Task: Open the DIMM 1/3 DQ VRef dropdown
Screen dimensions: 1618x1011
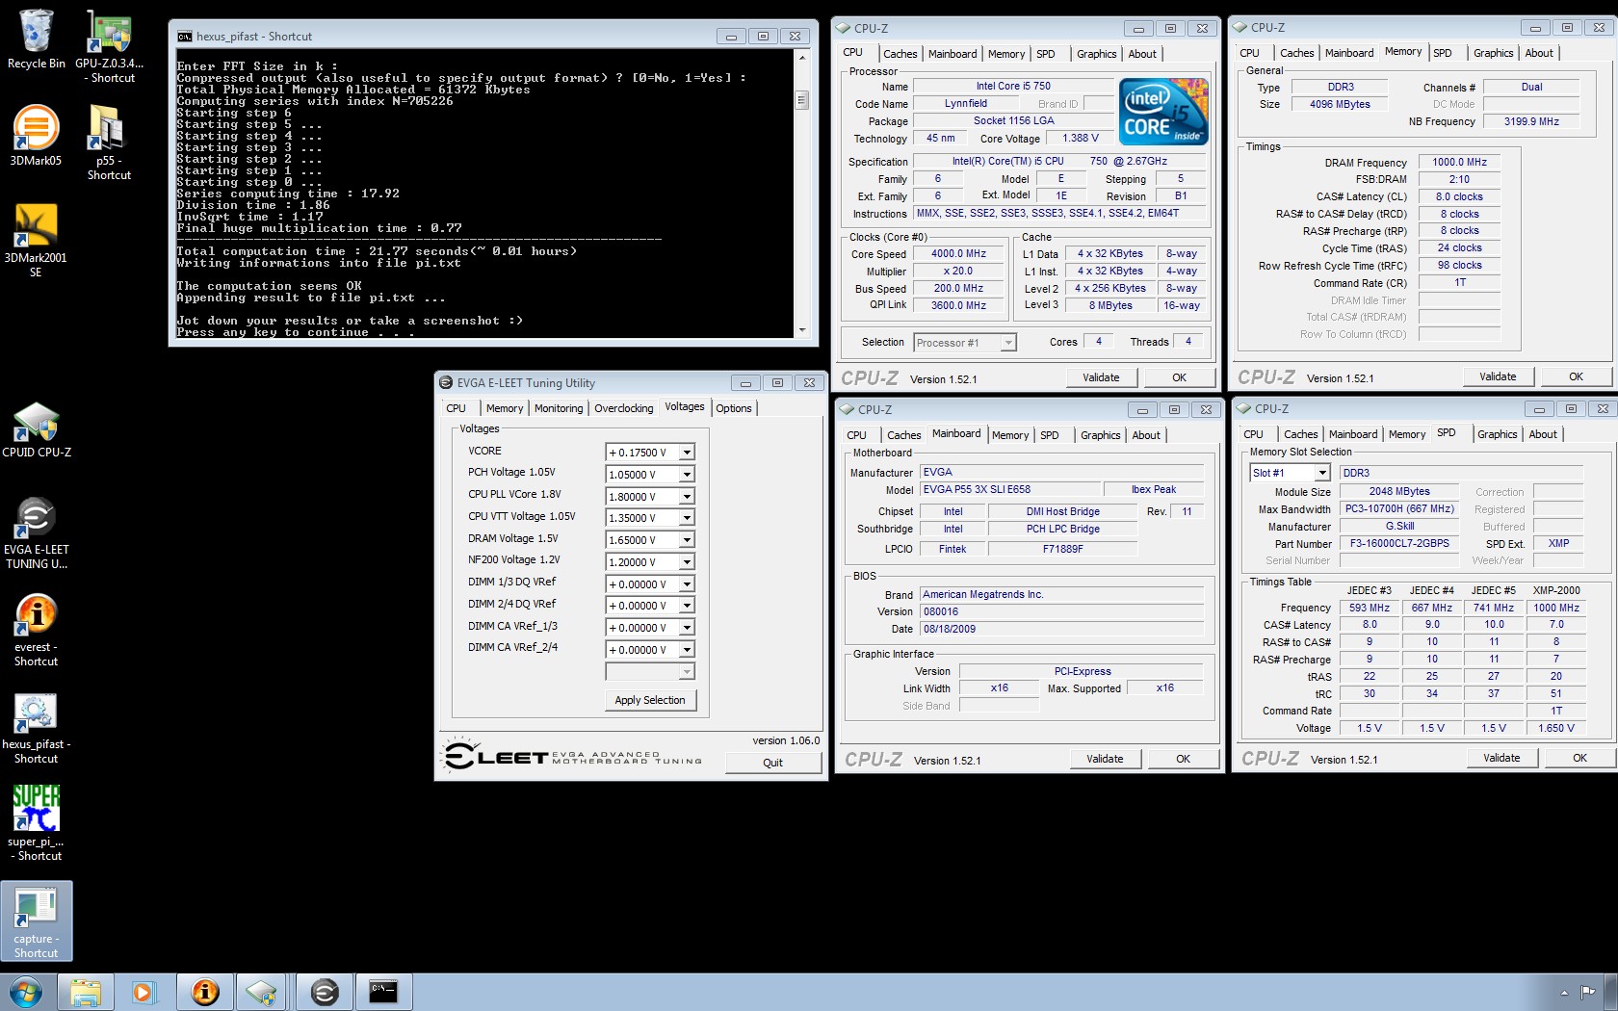Action: pyautogui.click(x=687, y=584)
